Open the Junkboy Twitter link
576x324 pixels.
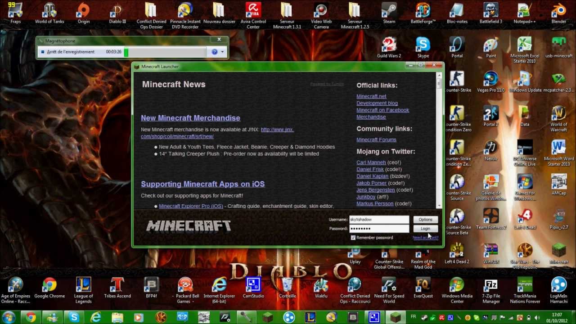366,197
